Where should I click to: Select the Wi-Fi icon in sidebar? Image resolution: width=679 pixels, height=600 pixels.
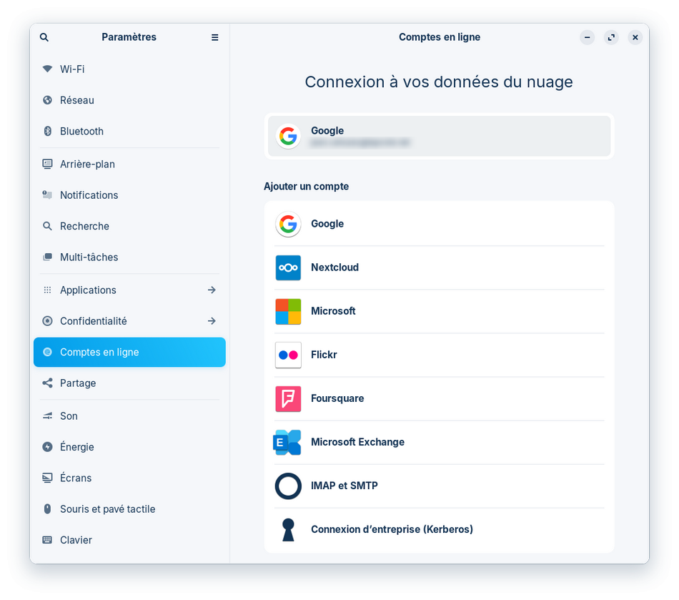[48, 69]
